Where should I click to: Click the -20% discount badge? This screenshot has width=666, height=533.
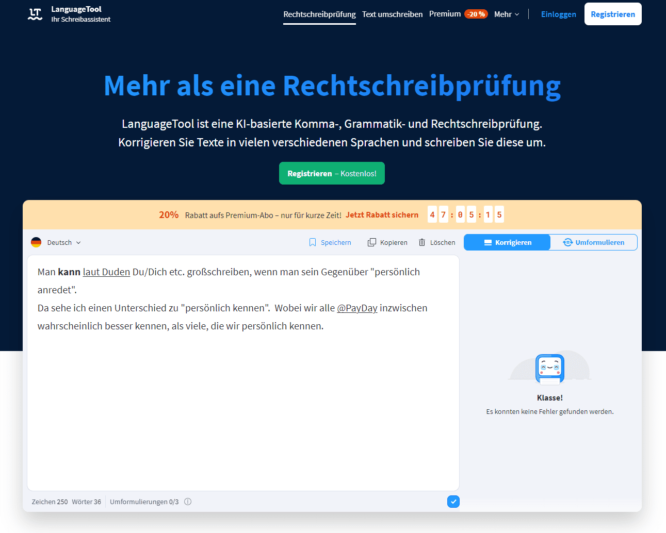(x=476, y=14)
